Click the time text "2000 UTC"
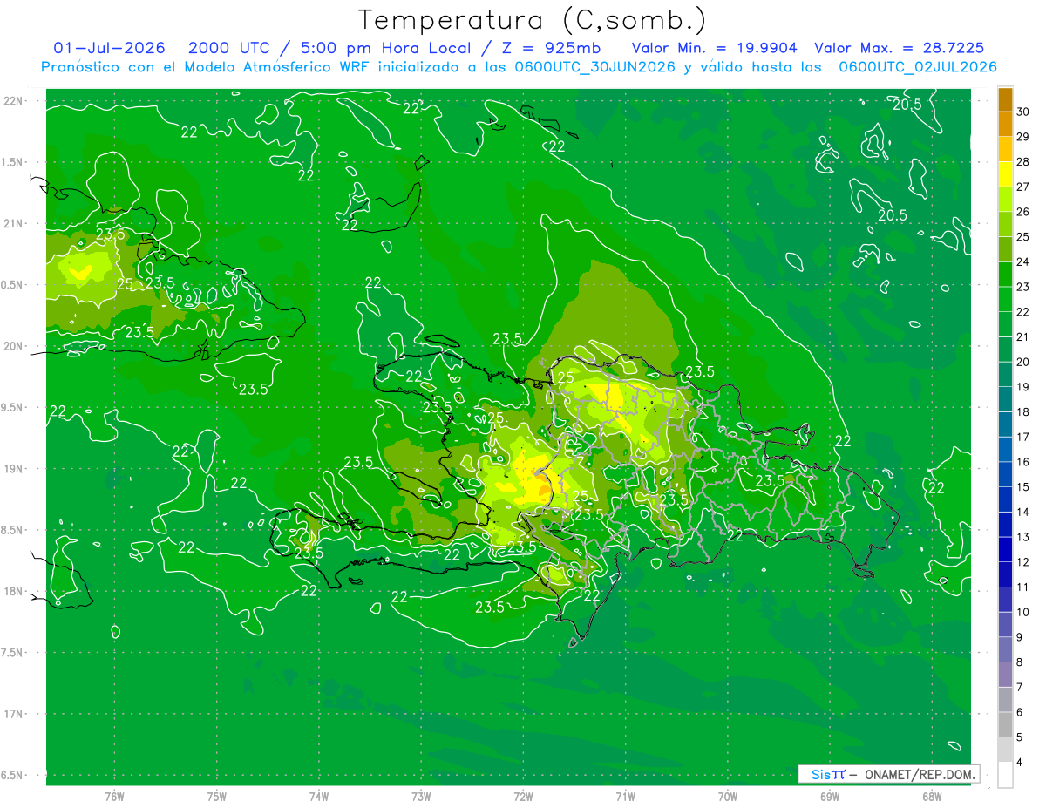This screenshot has width=1046, height=808. pos(228,48)
